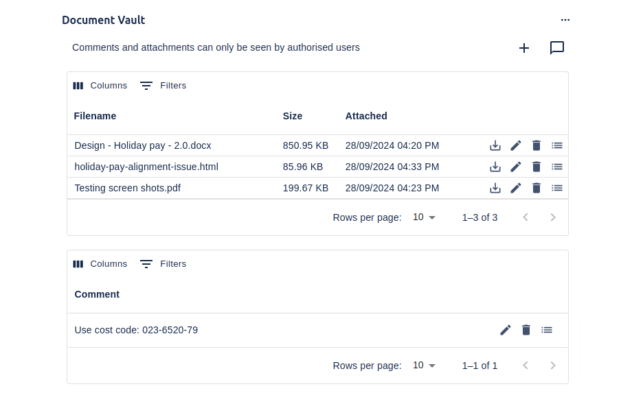The width and height of the screenshot is (632, 393).
Task: Change rows per page for comments table
Action: (x=424, y=366)
